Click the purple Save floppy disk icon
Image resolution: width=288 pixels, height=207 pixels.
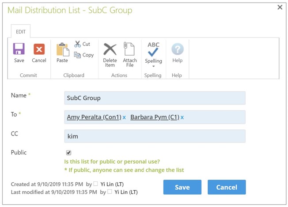[19, 49]
